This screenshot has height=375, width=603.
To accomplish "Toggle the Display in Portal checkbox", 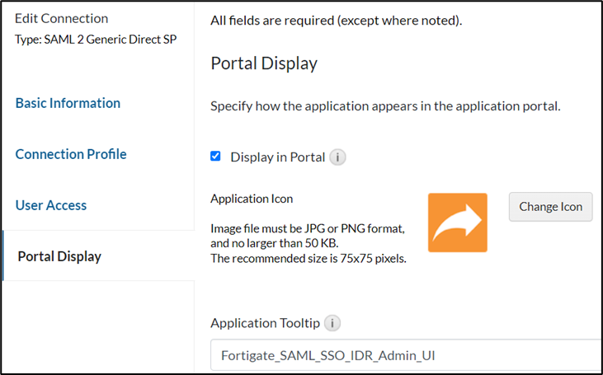I will click(x=216, y=157).
